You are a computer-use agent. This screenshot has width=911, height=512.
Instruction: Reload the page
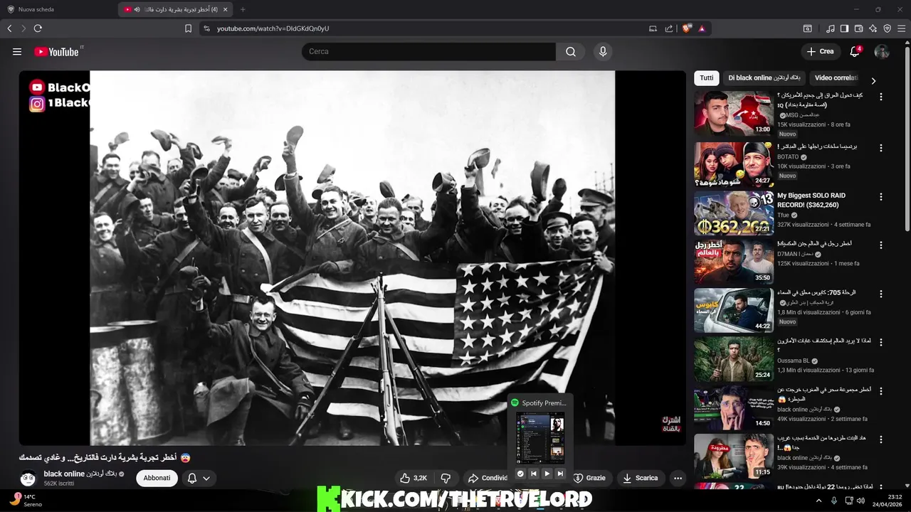38,28
